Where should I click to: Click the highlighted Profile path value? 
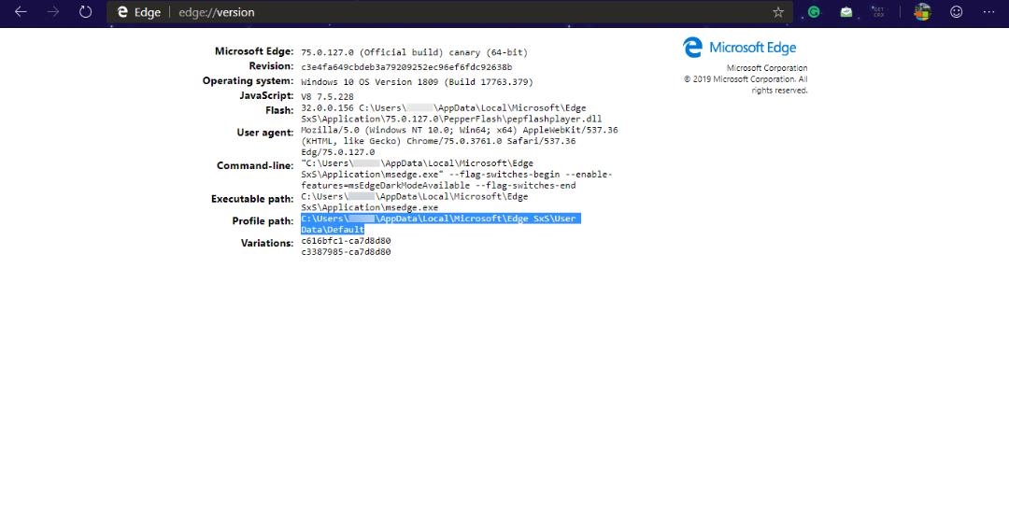tap(441, 224)
